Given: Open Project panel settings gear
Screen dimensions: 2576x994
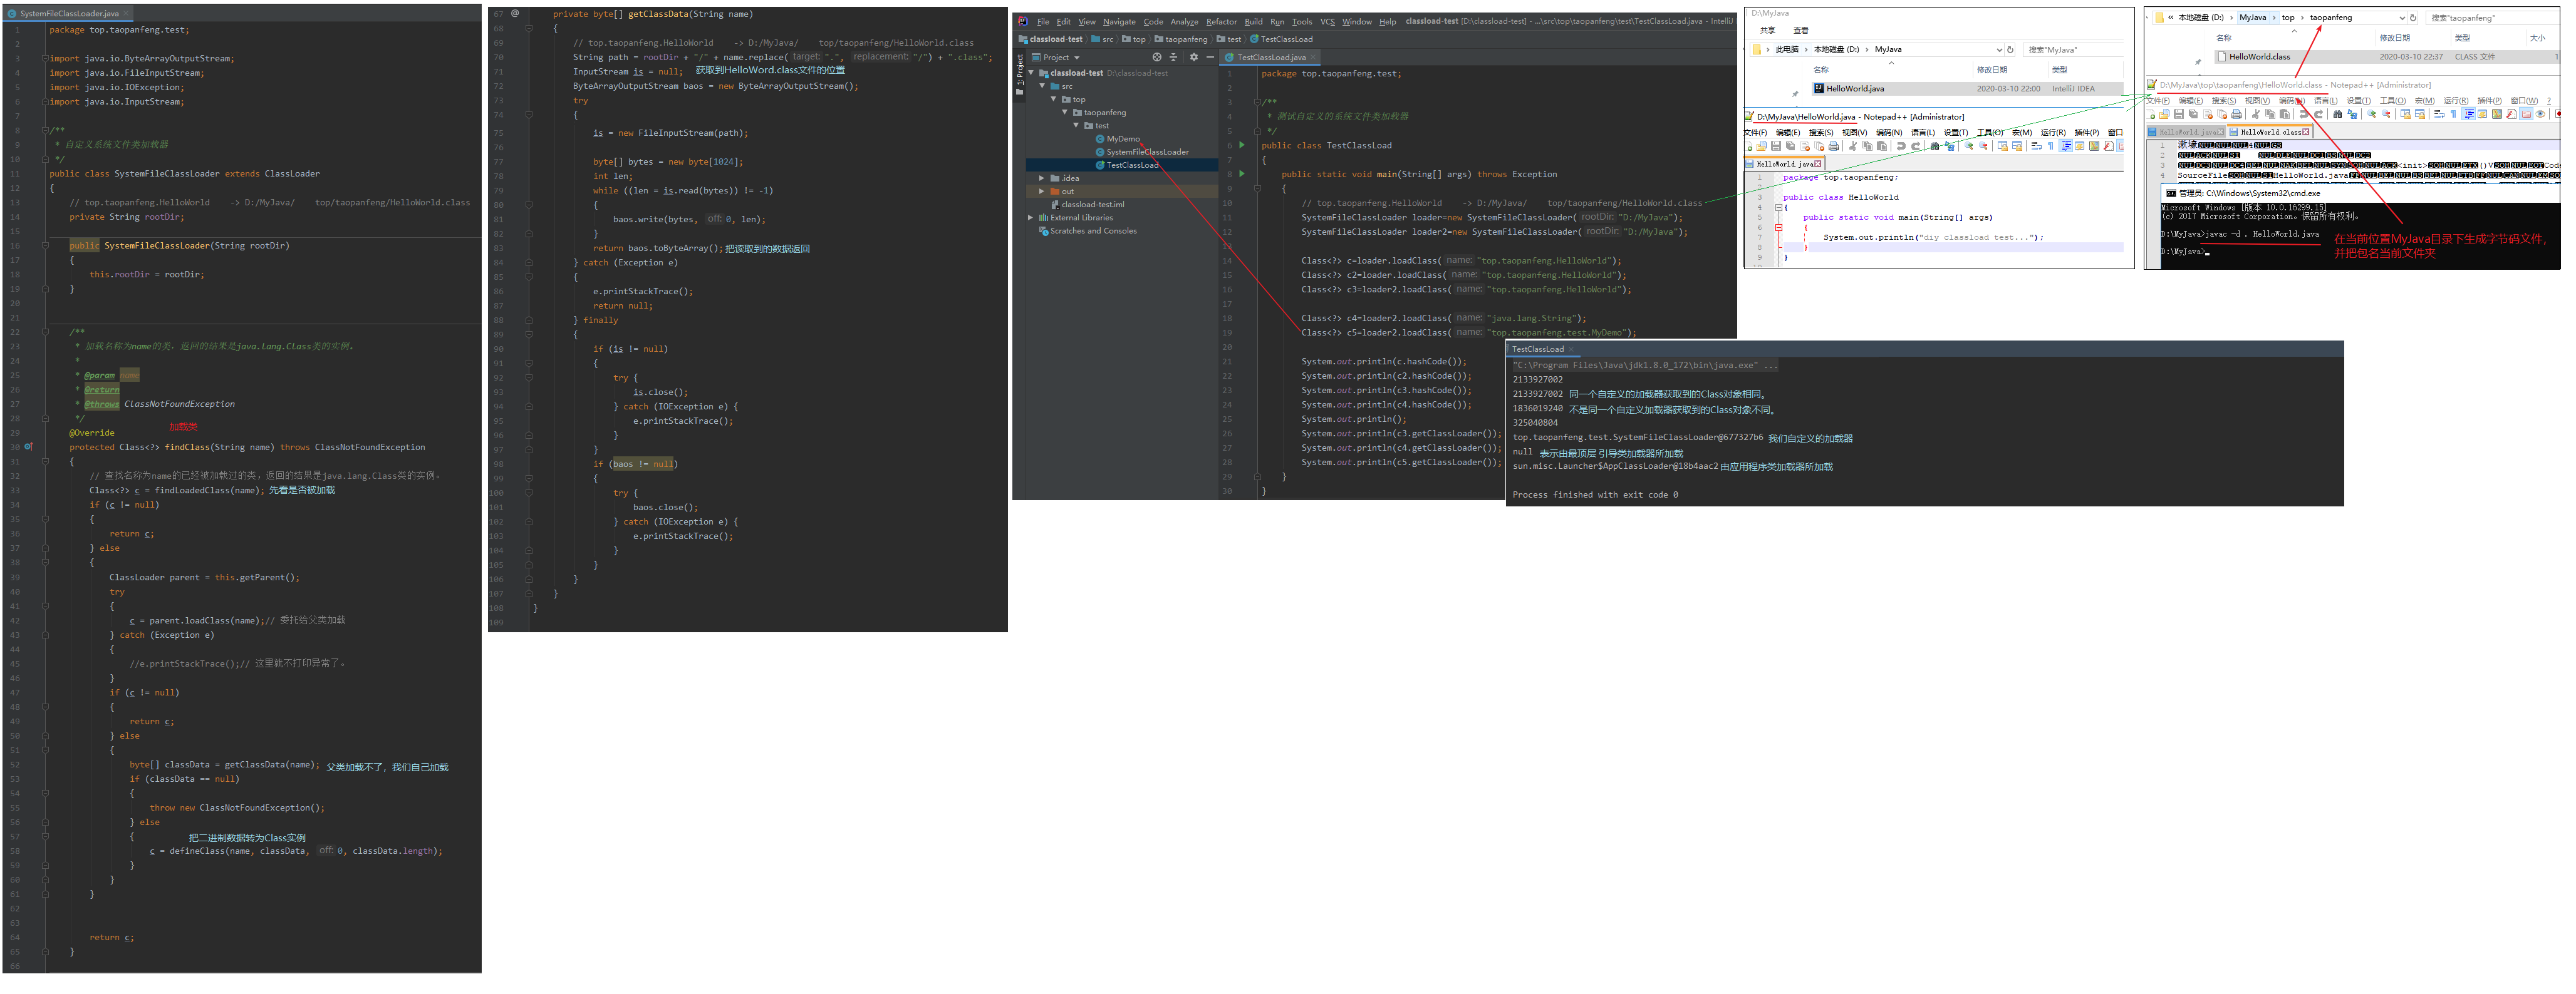Looking at the screenshot, I should click(1193, 57).
